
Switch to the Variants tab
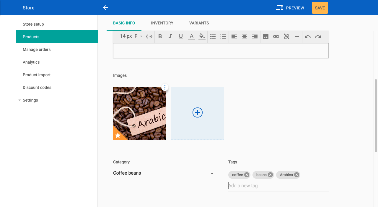click(199, 23)
